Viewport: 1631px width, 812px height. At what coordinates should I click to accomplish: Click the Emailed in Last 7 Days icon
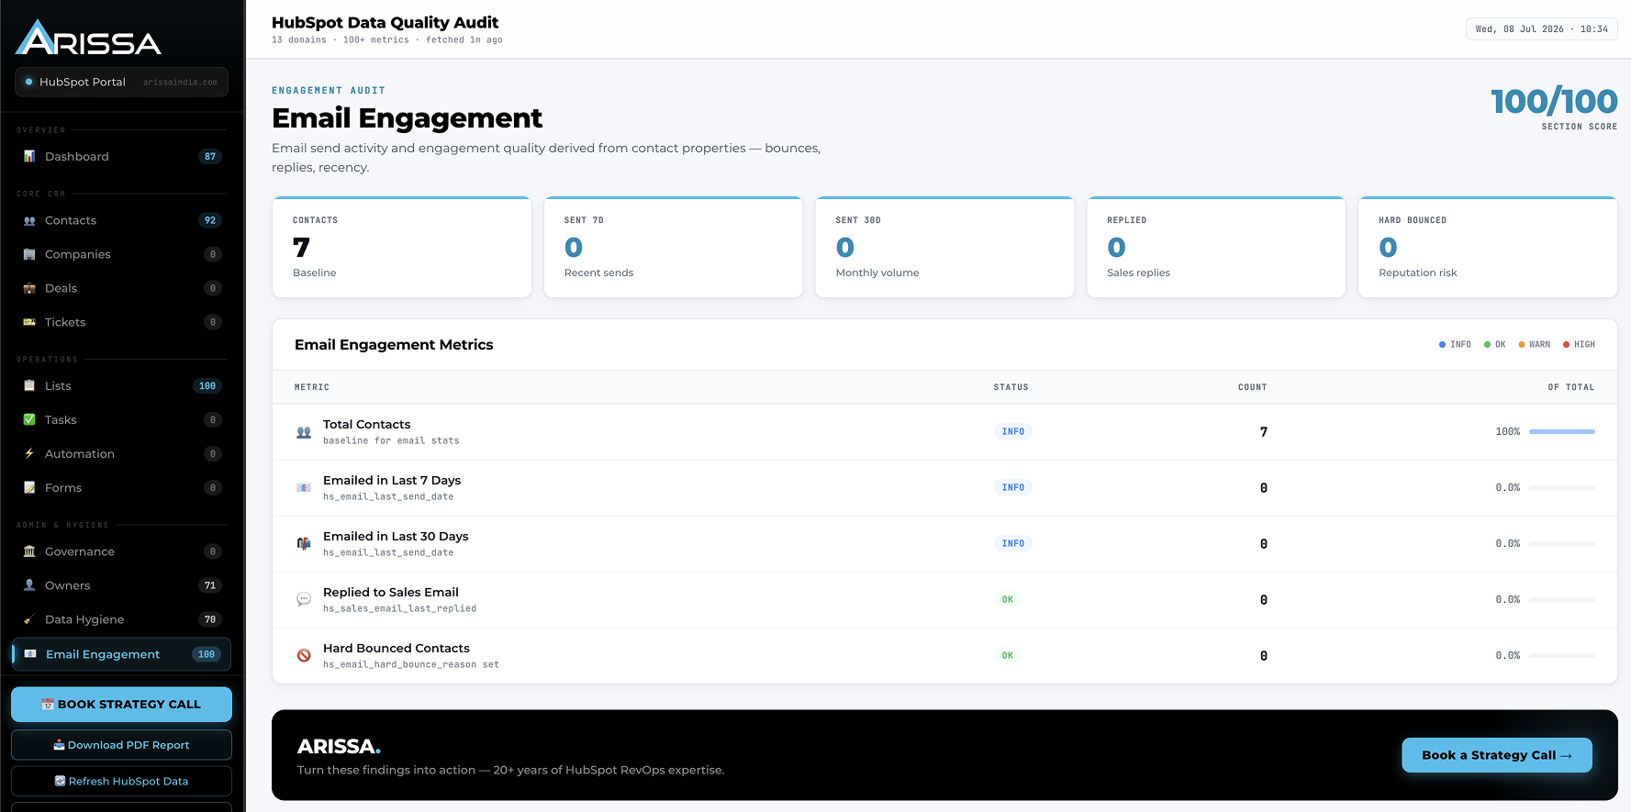(304, 488)
